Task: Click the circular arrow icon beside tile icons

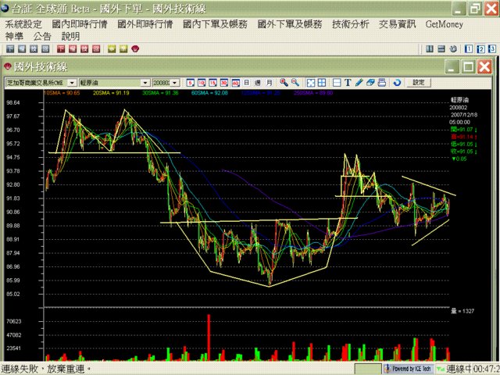Action: (453, 48)
